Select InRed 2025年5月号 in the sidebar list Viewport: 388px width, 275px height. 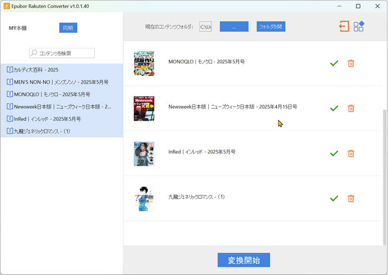point(62,119)
